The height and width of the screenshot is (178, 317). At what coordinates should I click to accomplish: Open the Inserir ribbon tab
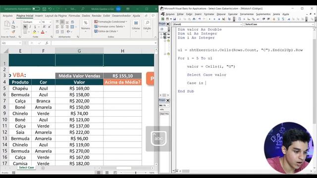pyautogui.click(x=39, y=16)
